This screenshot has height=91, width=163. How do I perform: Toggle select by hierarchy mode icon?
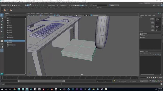point(26,5)
